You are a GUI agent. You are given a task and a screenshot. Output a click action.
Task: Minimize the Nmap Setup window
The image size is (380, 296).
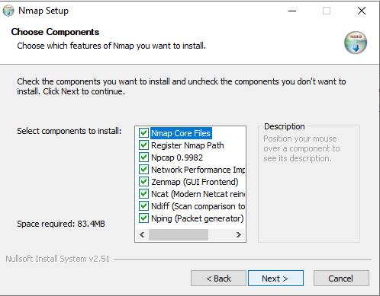[292, 11]
